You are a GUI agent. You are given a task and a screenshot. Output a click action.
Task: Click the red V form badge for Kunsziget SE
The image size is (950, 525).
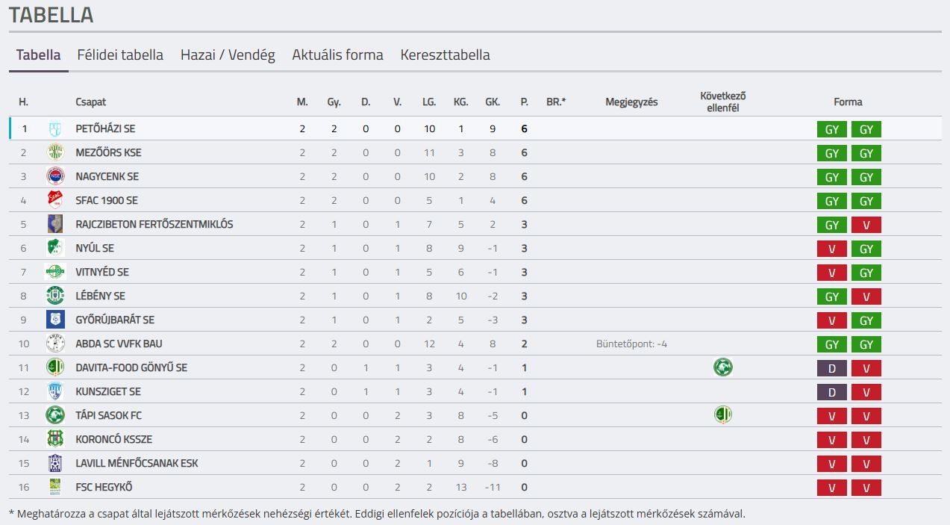pyautogui.click(x=866, y=392)
